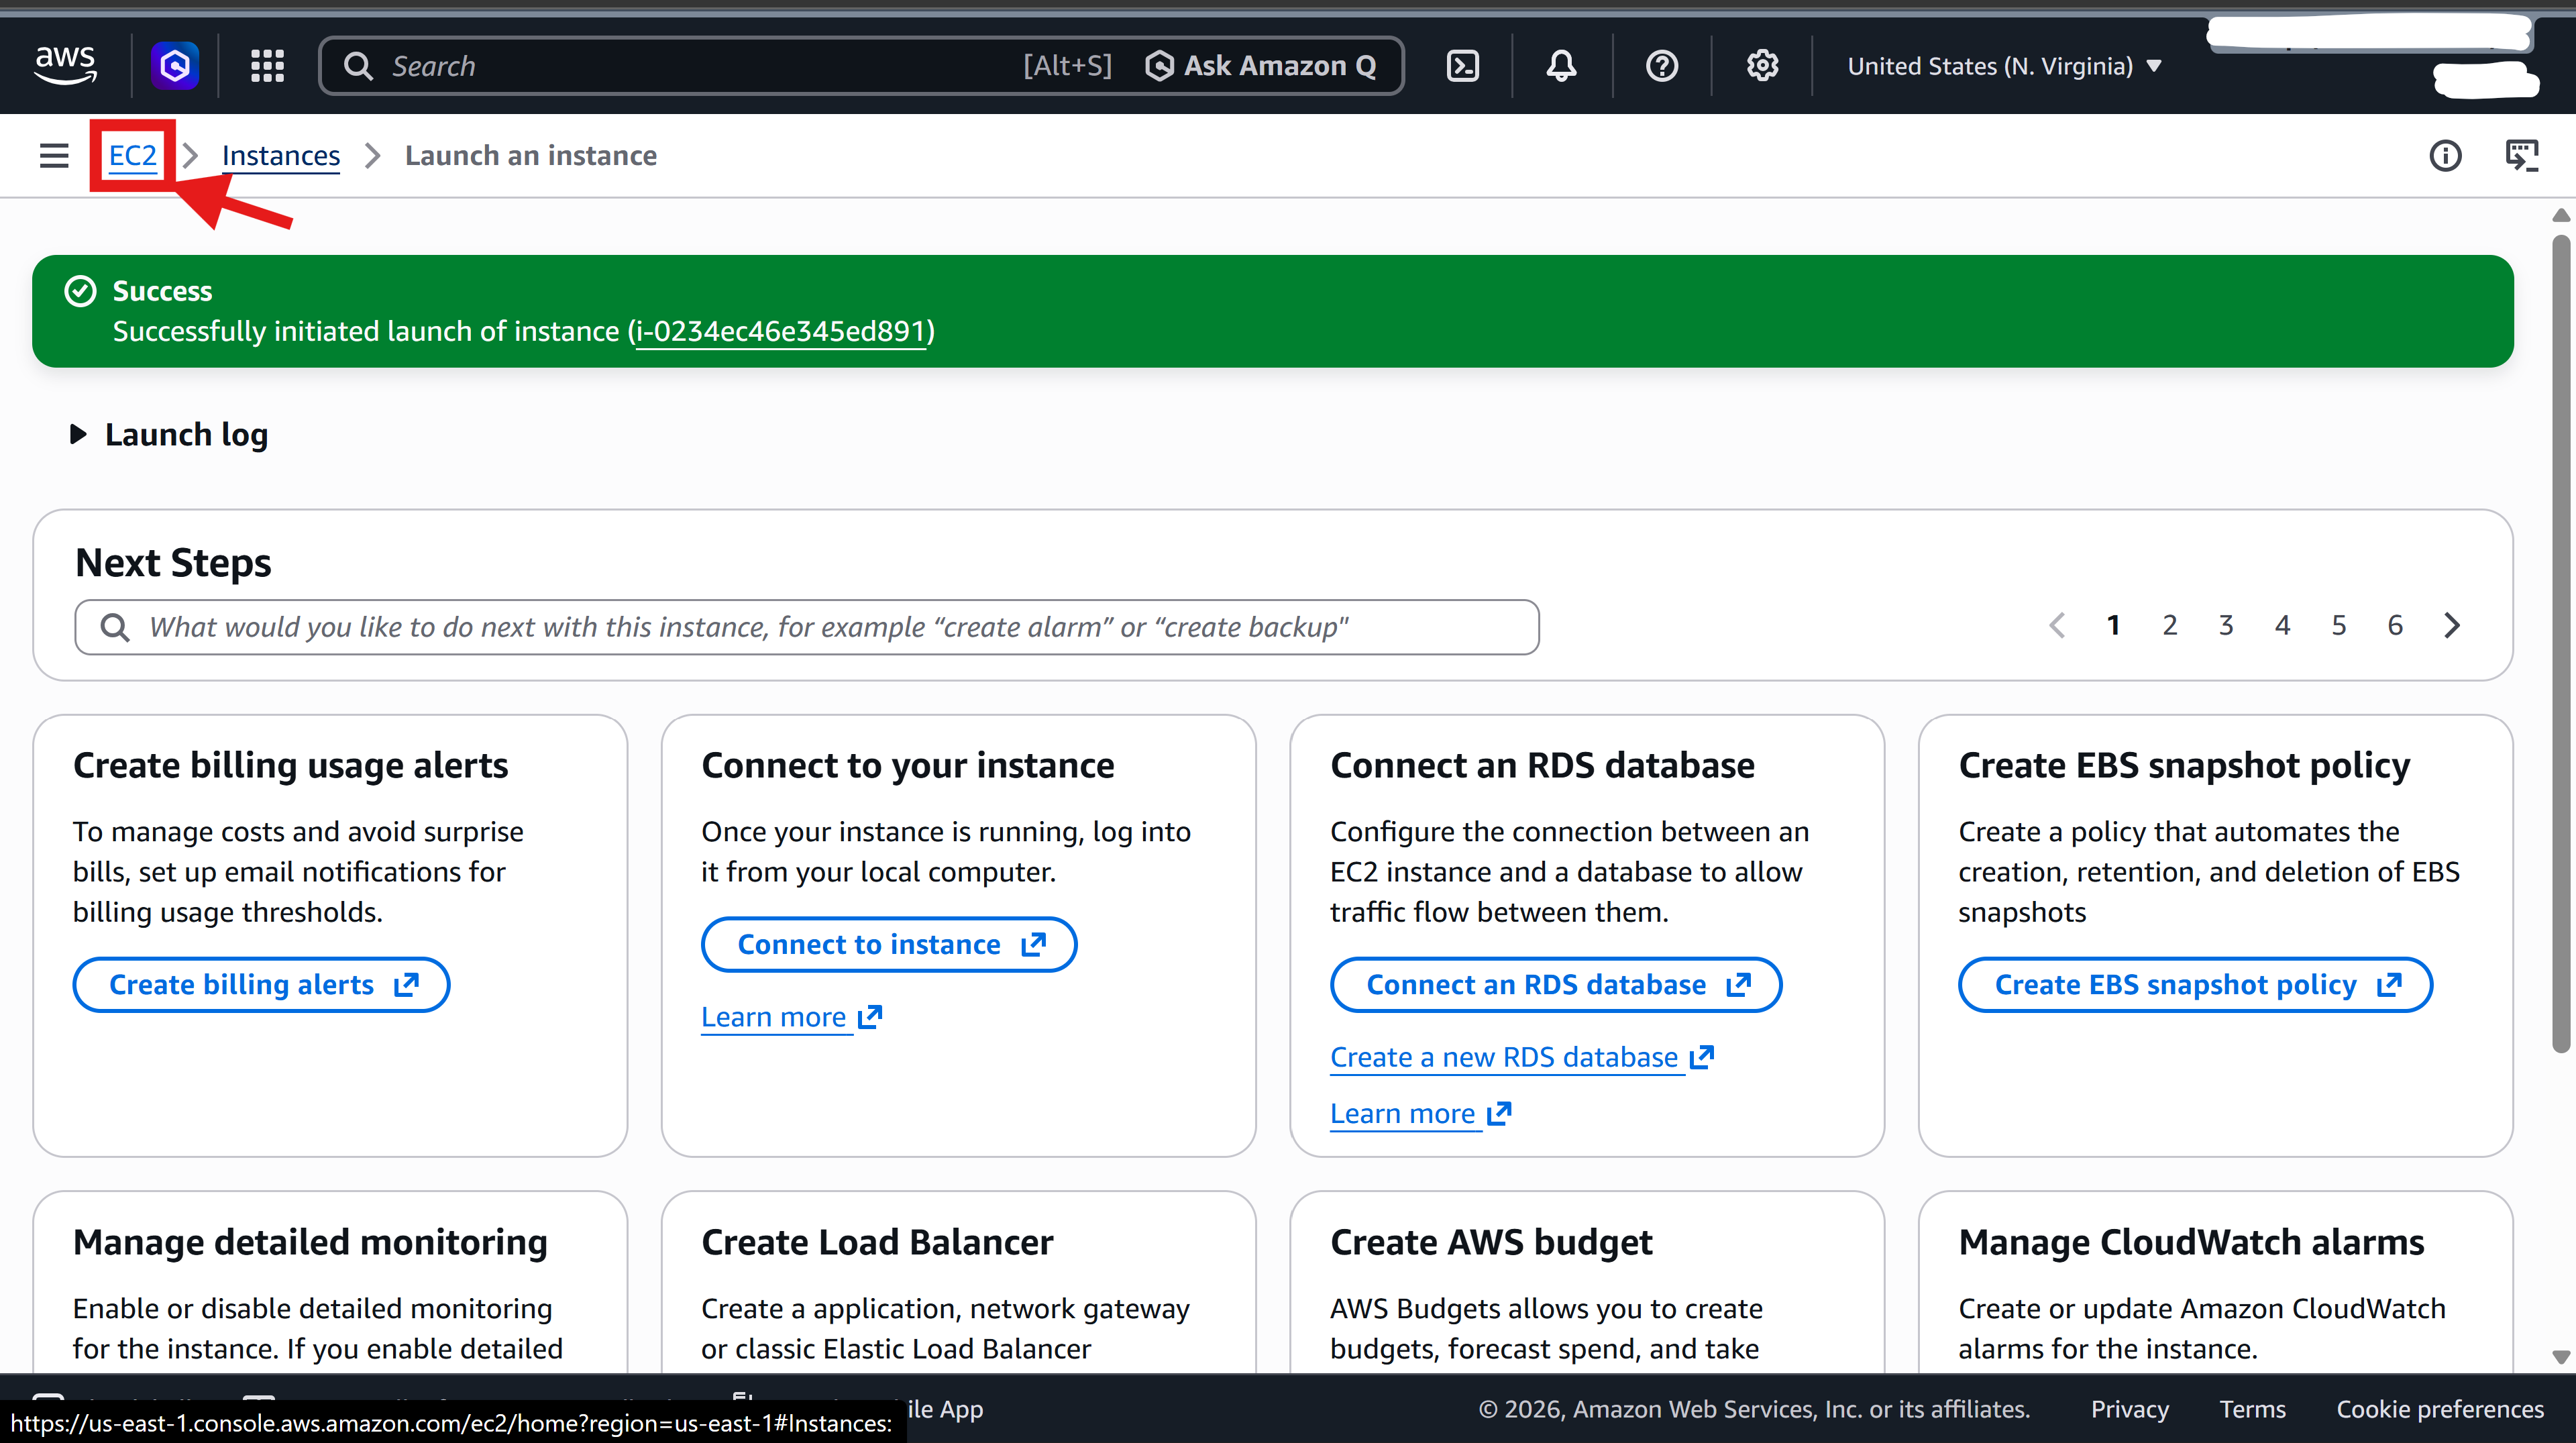Image resolution: width=2576 pixels, height=1443 pixels.
Task: Go to EC2 breadcrumb link
Action: pos(133,156)
